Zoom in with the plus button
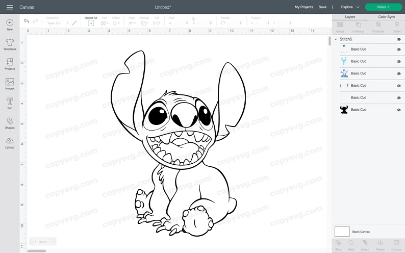The image size is (405, 253). [53, 242]
